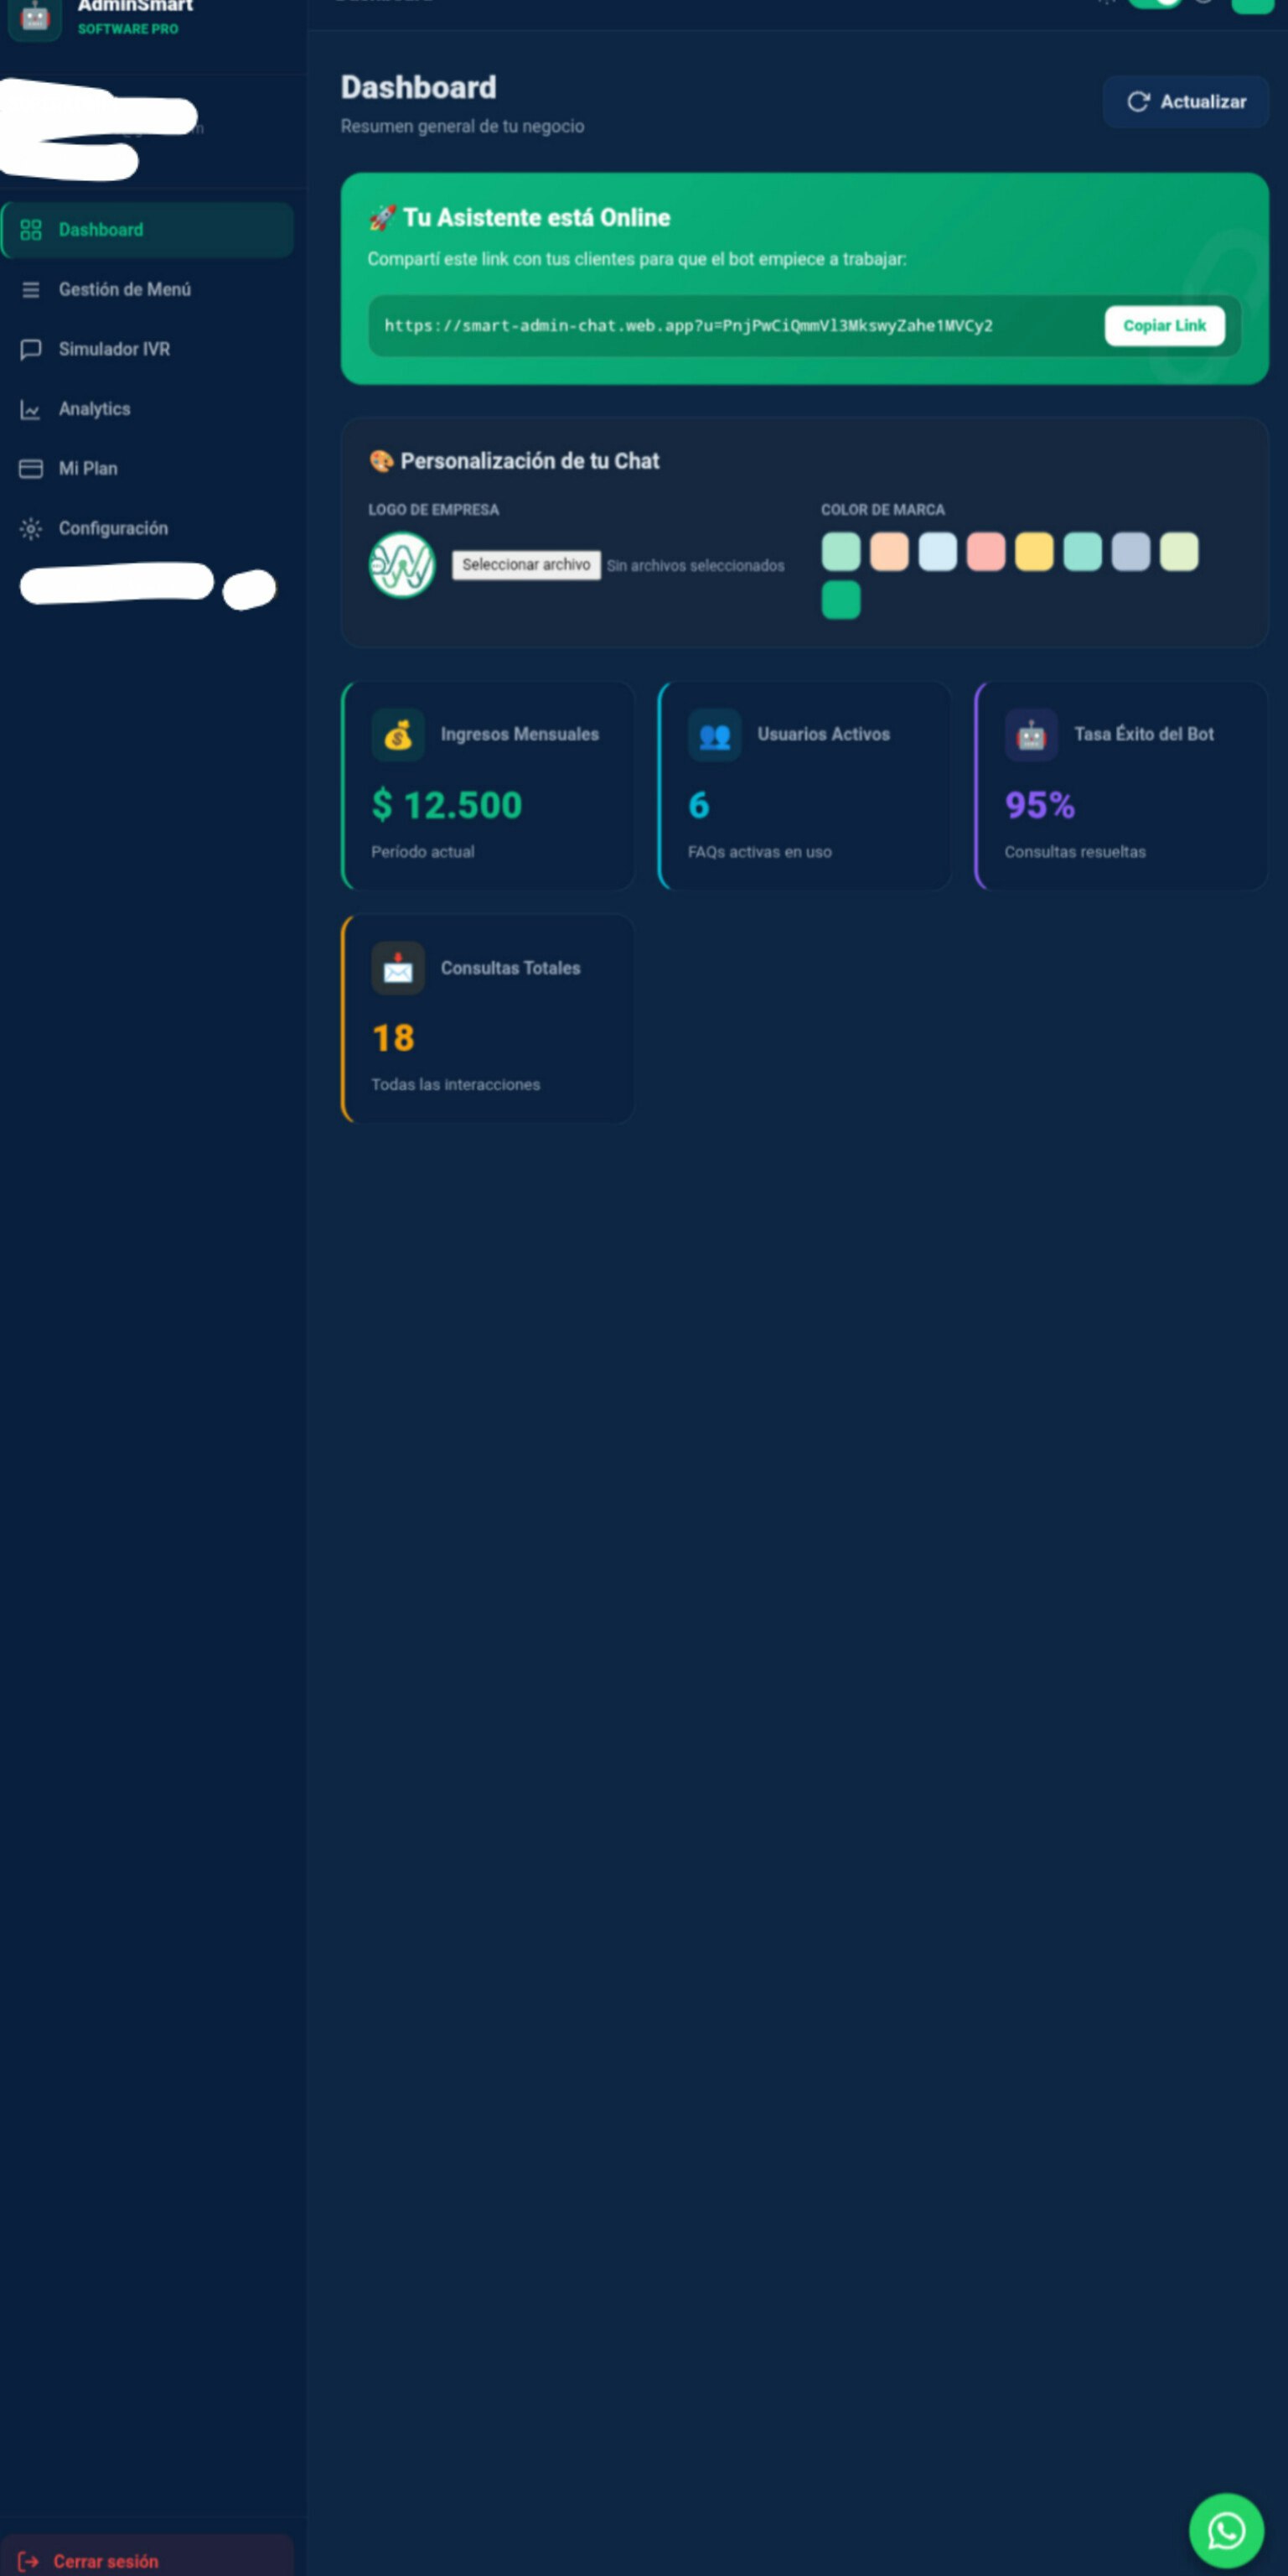Click the "SOFTWARE PRO" label under AdminSmart
Viewport: 1288px width, 2576px height.
[x=128, y=29]
